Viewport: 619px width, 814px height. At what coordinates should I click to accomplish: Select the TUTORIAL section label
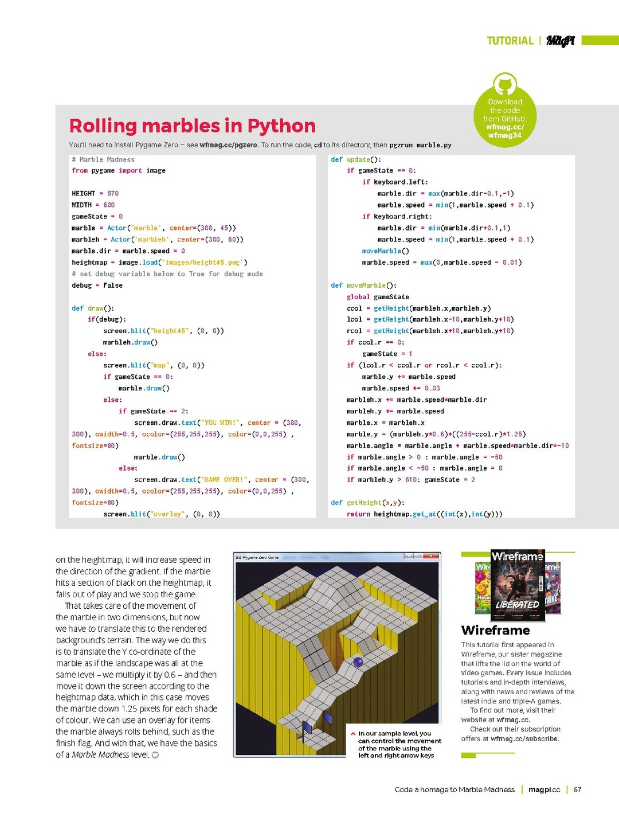tap(510, 41)
